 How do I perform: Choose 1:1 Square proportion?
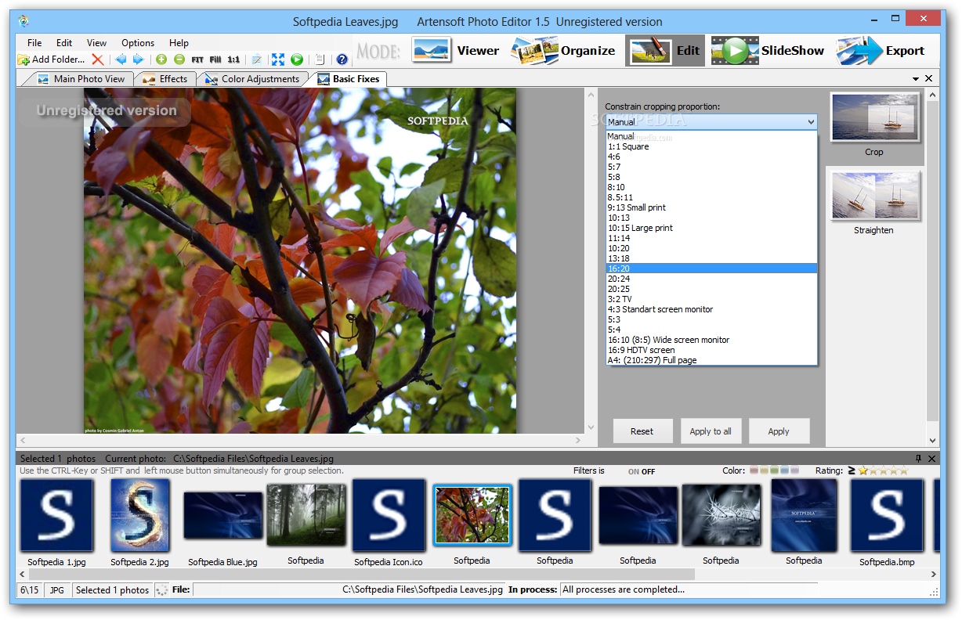click(x=711, y=146)
